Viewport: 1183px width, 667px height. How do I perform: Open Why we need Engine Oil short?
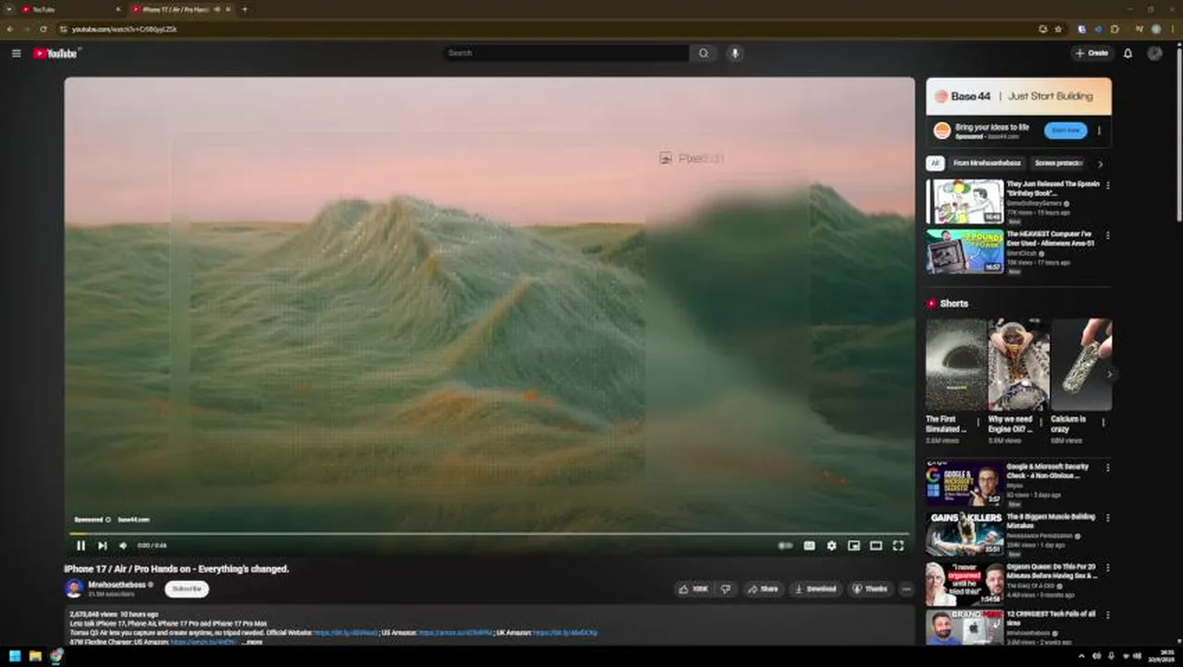pos(1018,365)
